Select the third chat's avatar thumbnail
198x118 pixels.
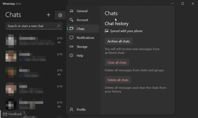pyautogui.click(x=11, y=72)
